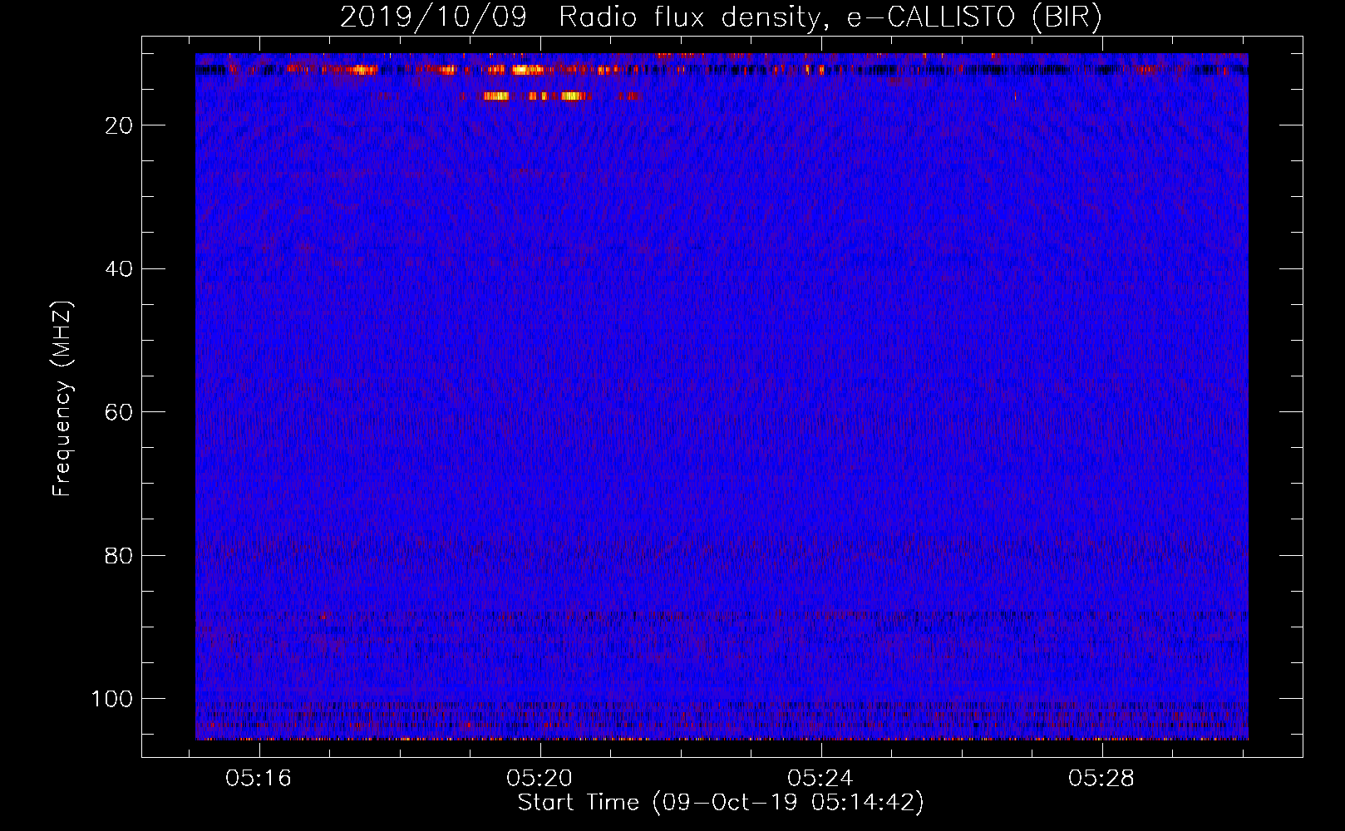Click the '05:28' time tick label
The image size is (1345, 831).
pyautogui.click(x=1101, y=779)
